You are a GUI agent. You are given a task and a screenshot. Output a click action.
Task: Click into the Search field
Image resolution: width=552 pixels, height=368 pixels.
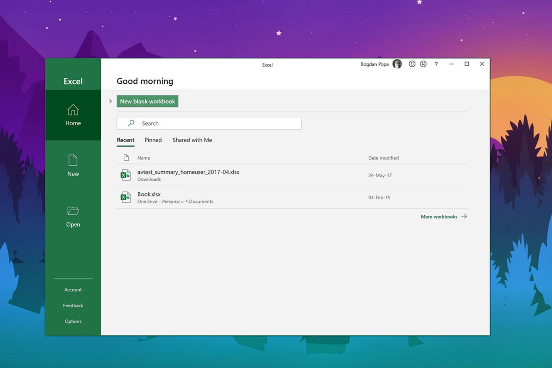(x=209, y=123)
